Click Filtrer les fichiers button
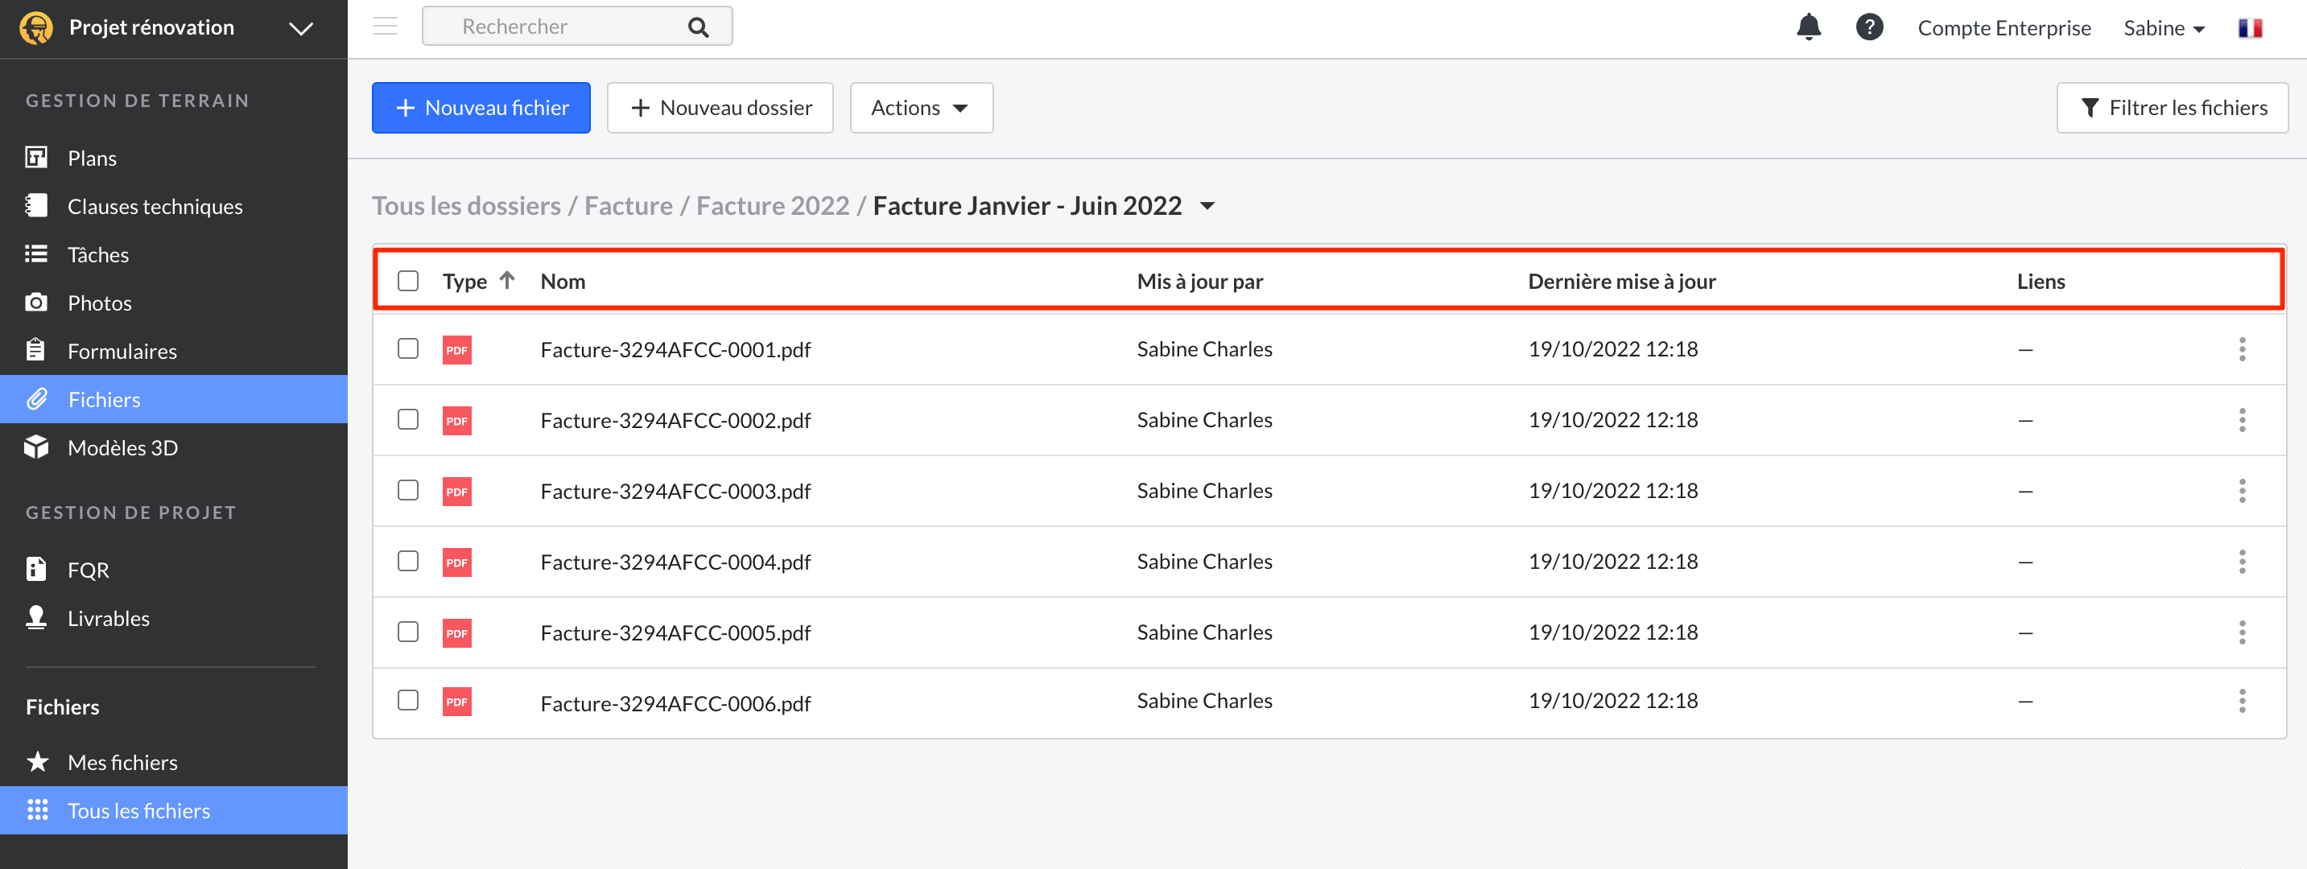This screenshot has width=2307, height=869. click(2172, 107)
